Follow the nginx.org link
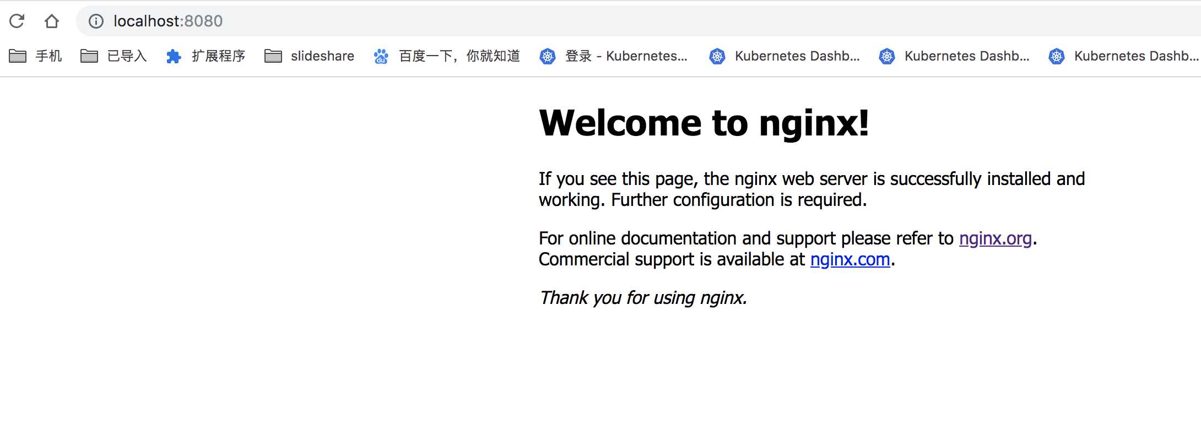 click(995, 238)
